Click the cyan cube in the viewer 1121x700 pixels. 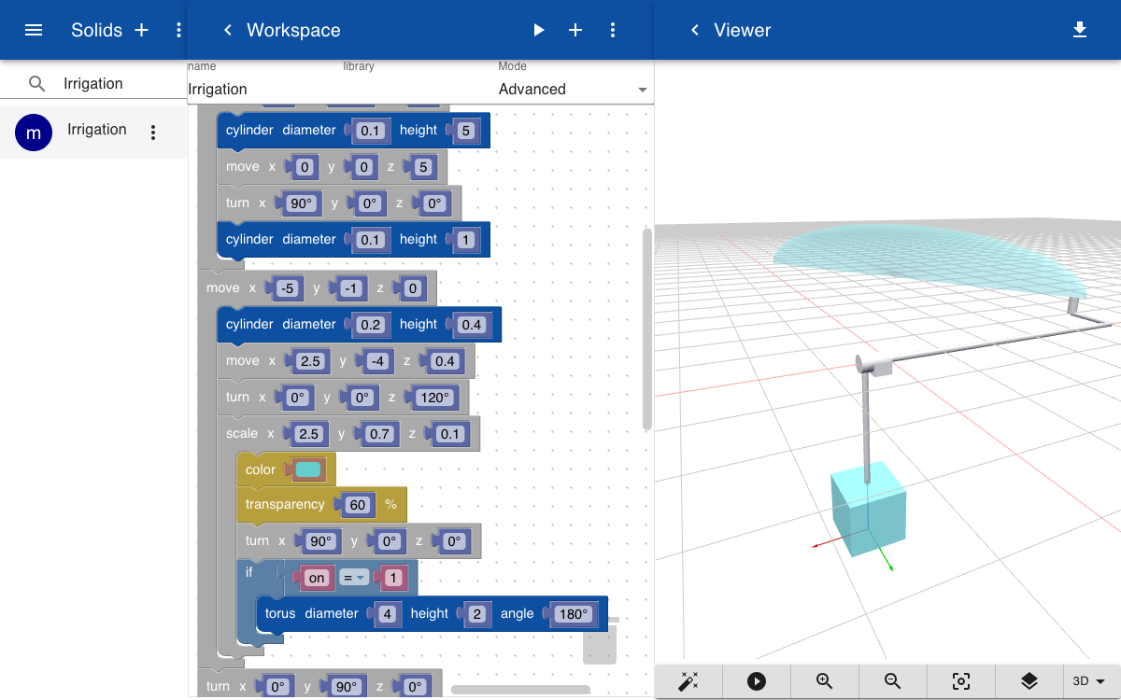[868, 509]
